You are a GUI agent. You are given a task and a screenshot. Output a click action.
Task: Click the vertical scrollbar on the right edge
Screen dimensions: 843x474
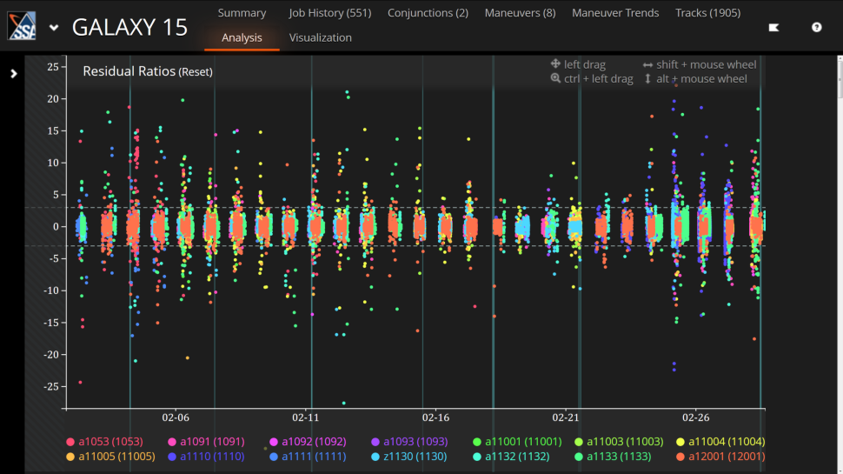pyautogui.click(x=840, y=78)
